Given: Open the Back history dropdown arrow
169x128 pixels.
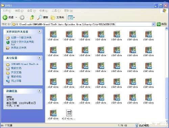Looking at the screenshot, I should tap(16, 17).
